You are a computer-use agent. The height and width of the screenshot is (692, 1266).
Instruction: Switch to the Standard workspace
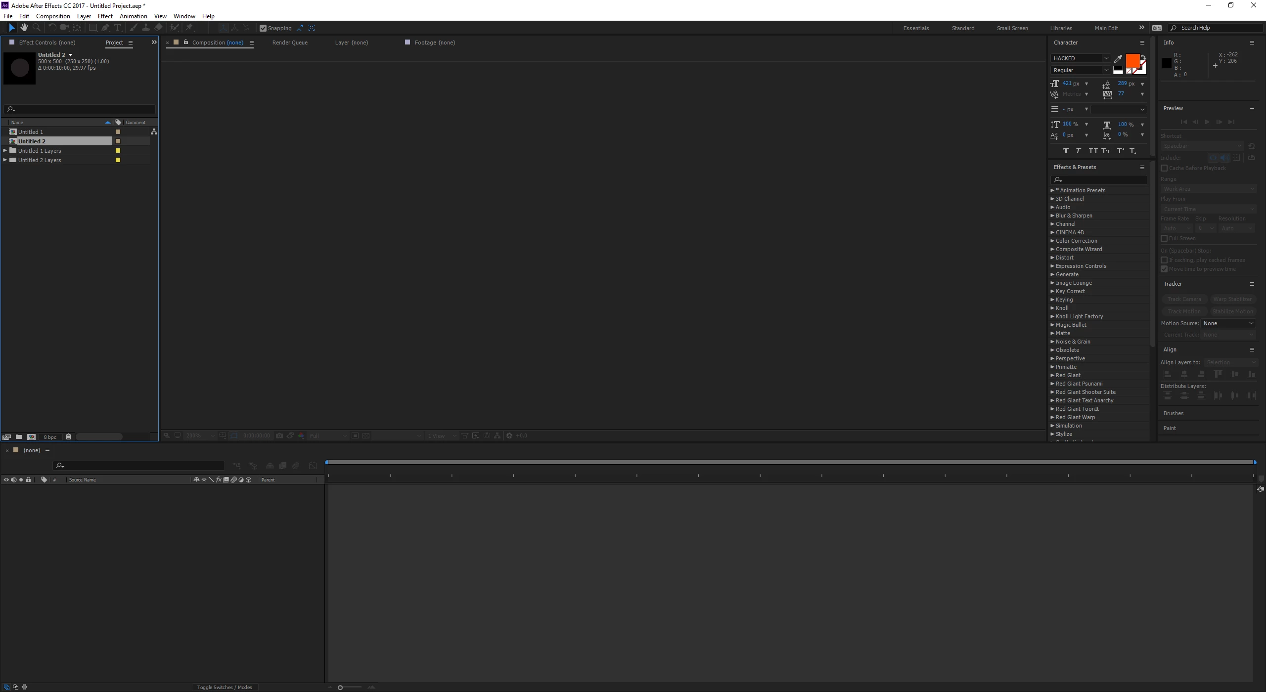click(x=963, y=28)
